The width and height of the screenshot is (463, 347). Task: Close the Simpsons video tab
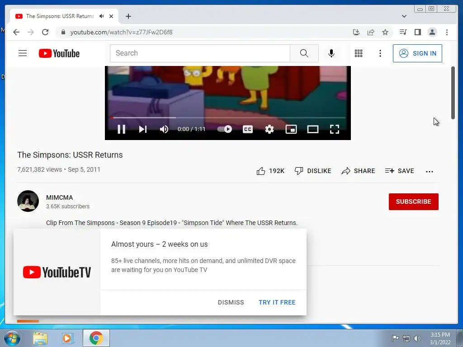(x=111, y=16)
